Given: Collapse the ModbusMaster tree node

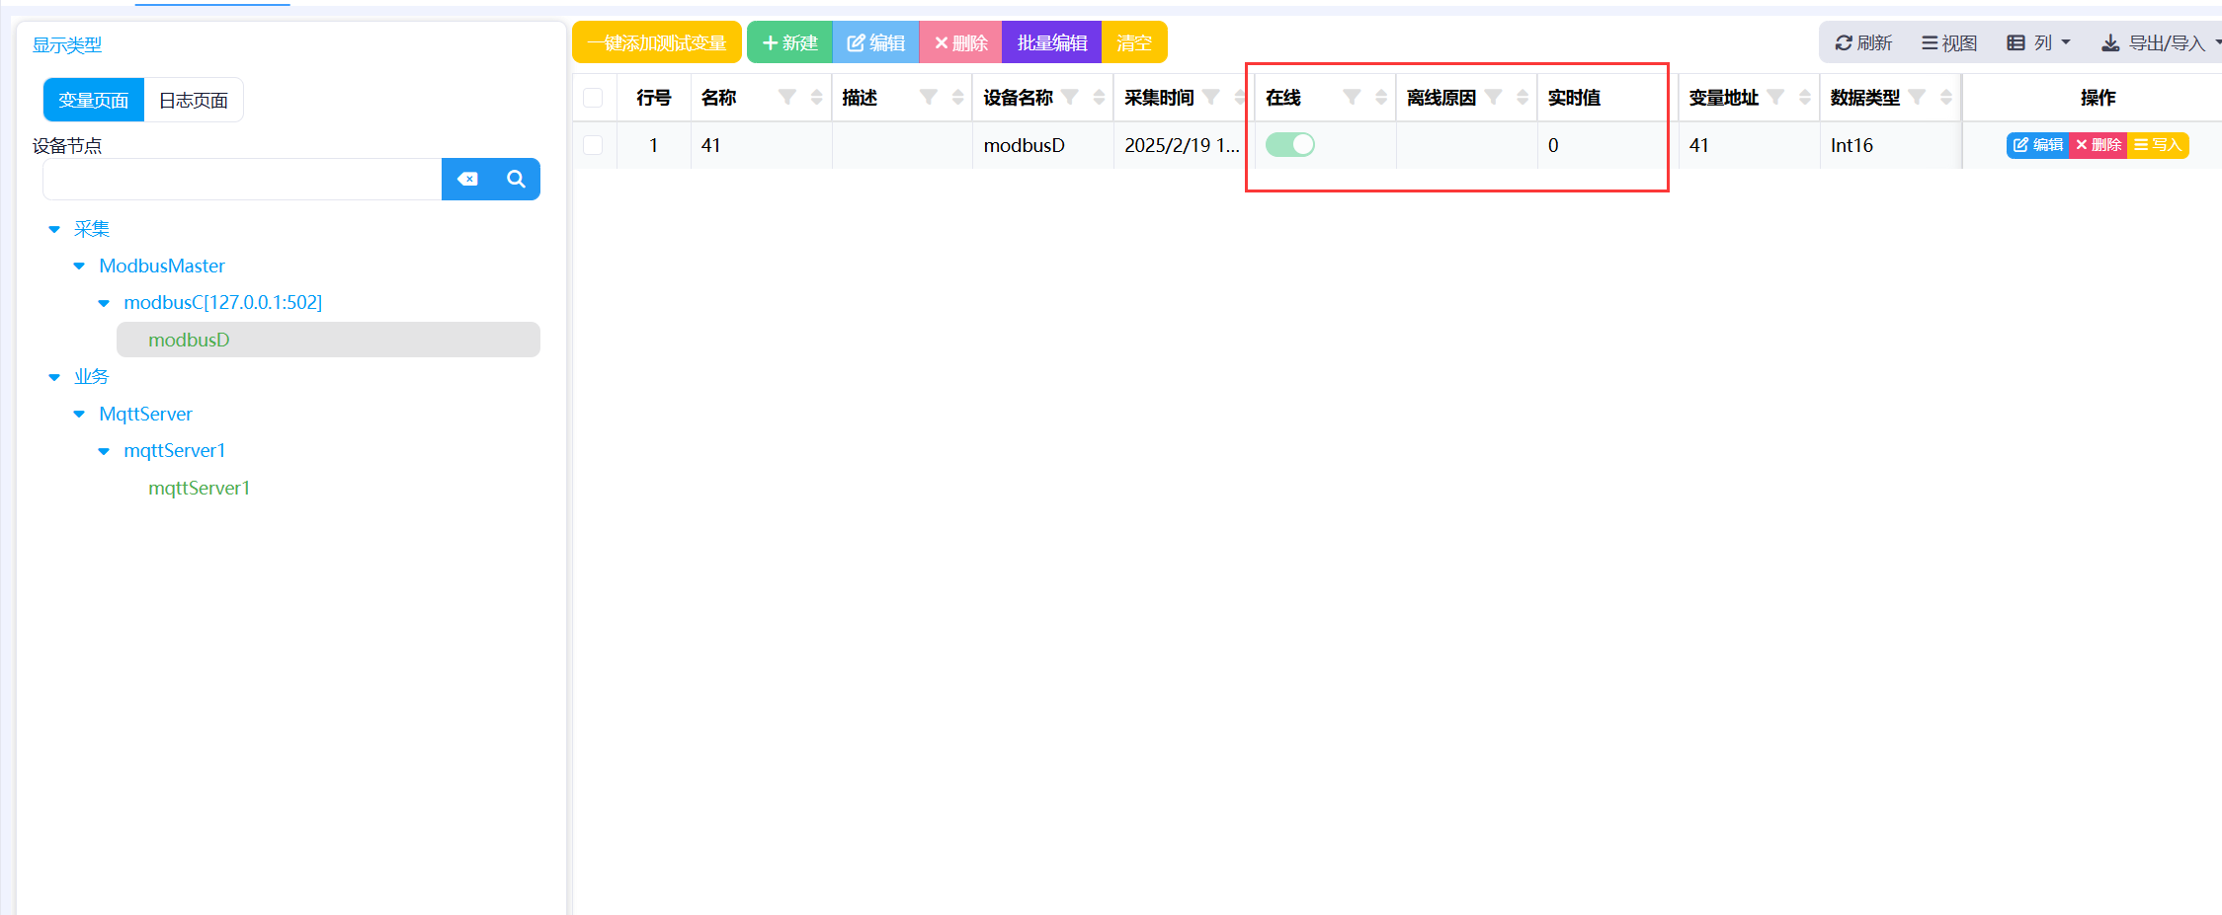Looking at the screenshot, I should point(79,266).
